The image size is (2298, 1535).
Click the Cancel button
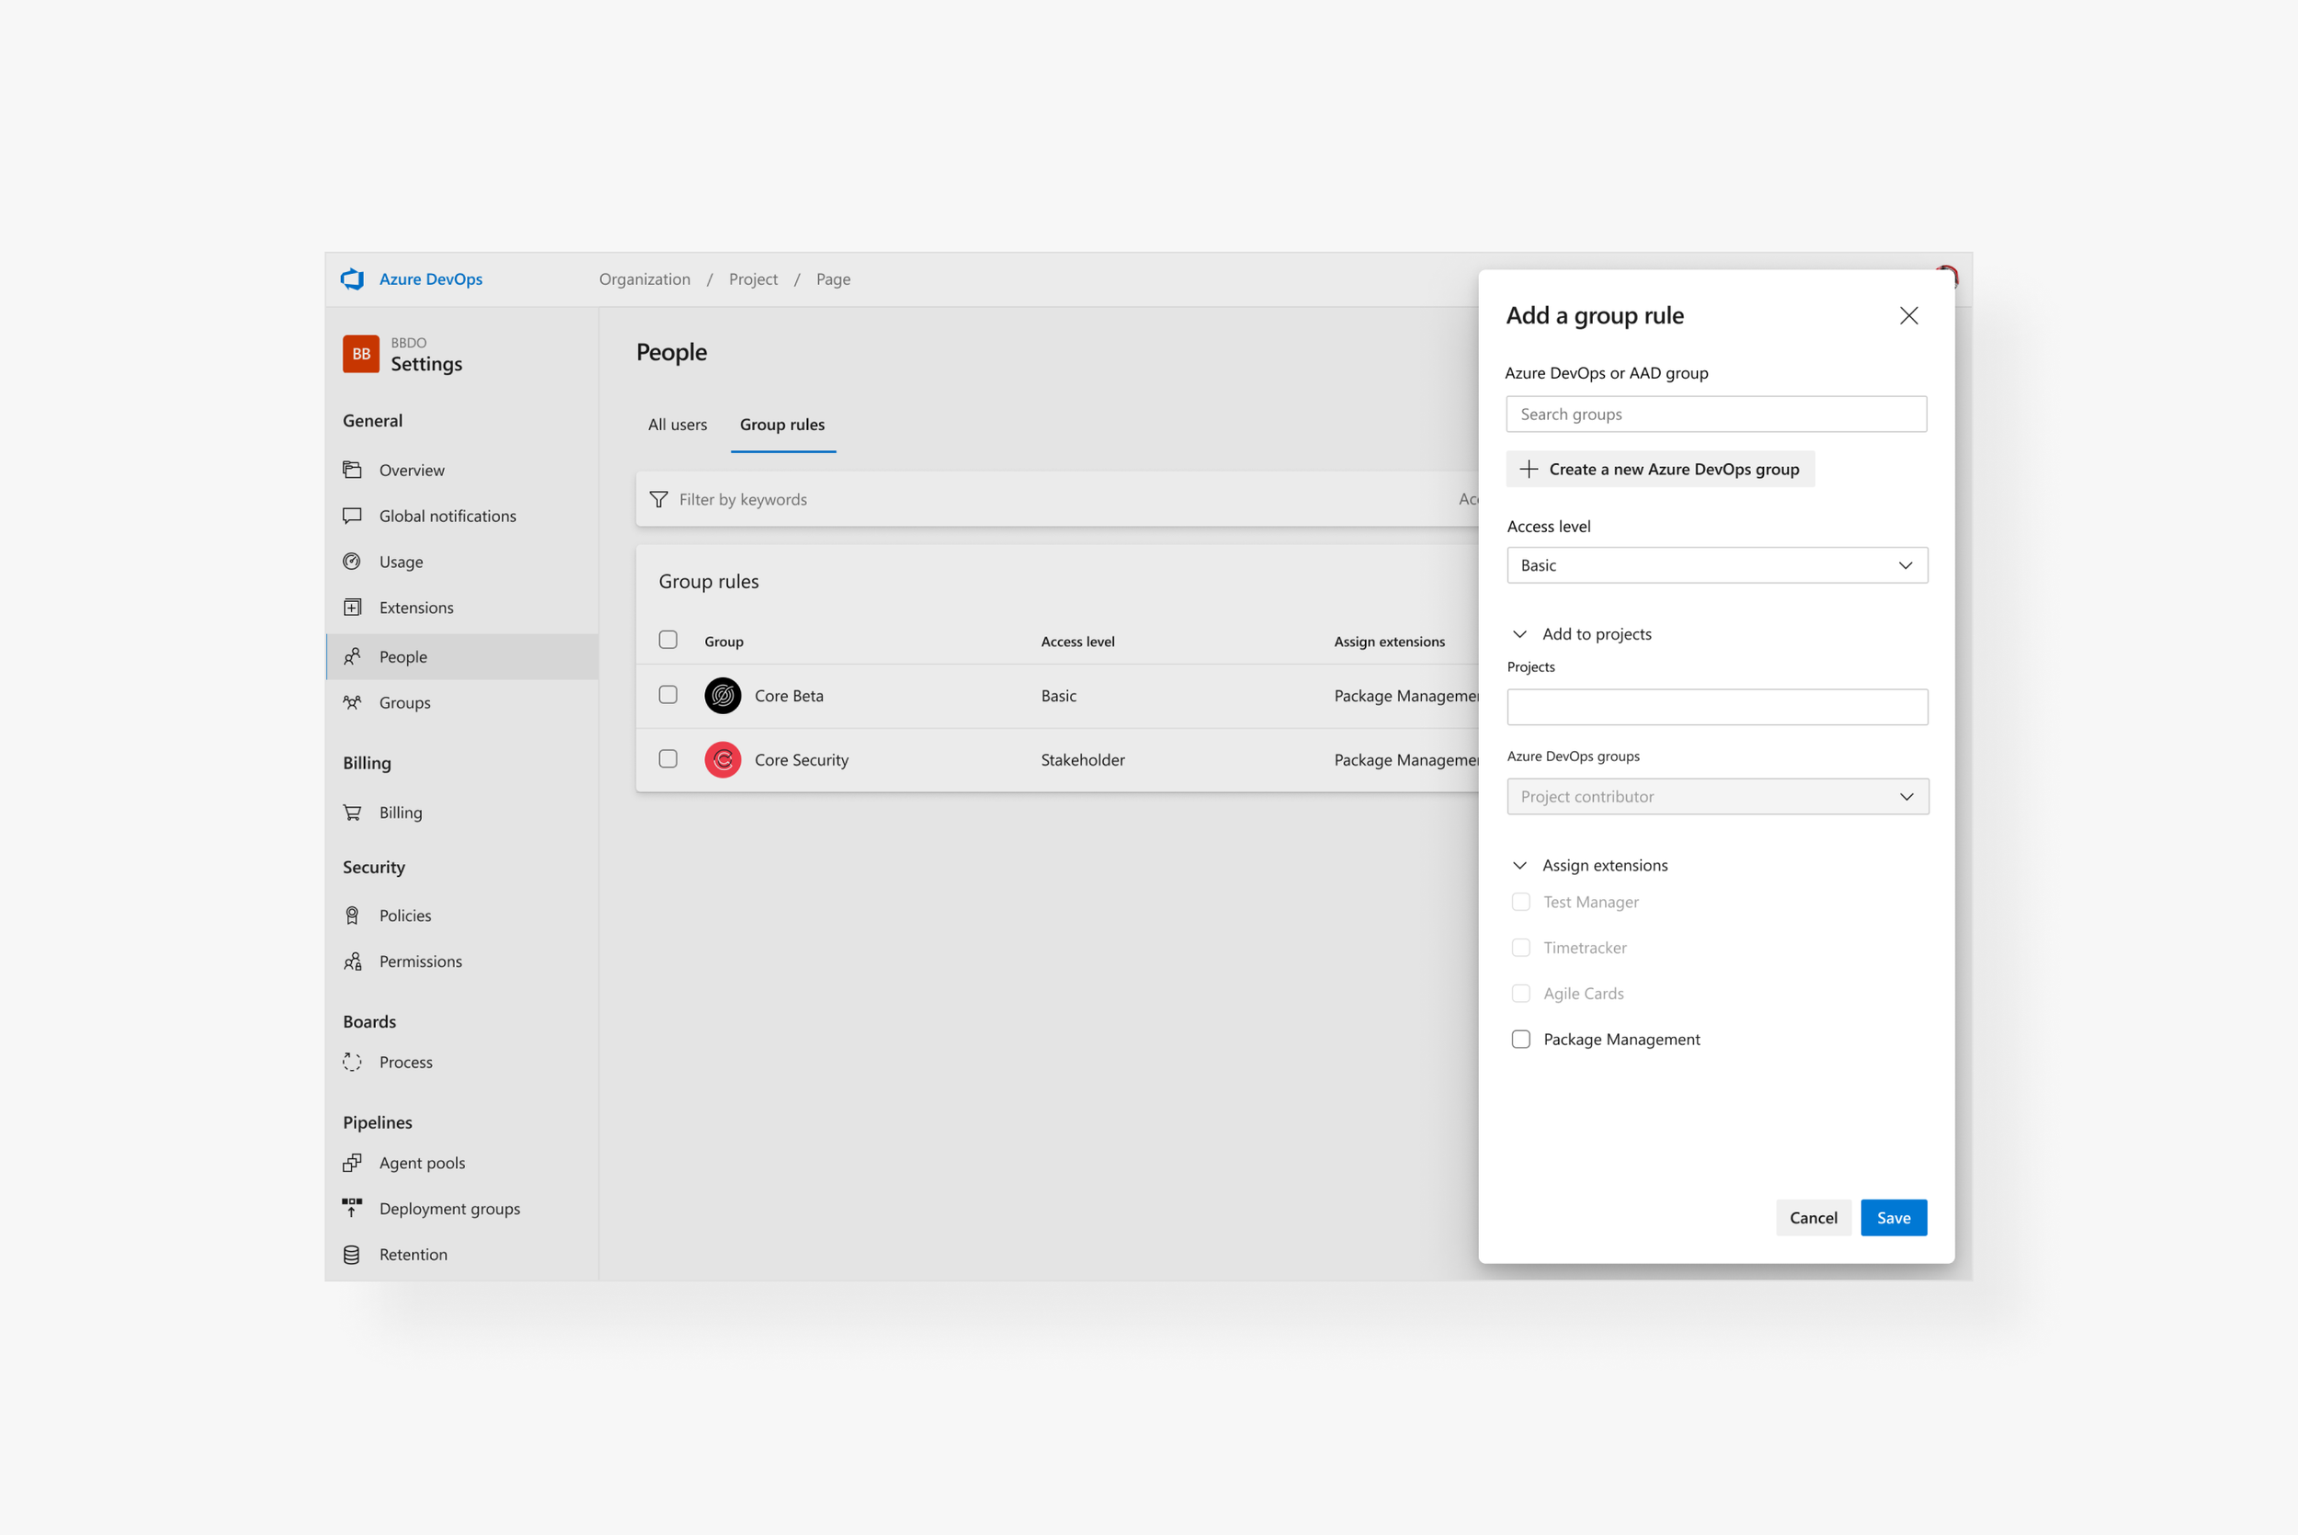coord(1813,1217)
